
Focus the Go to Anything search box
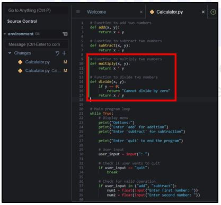(x=36, y=11)
